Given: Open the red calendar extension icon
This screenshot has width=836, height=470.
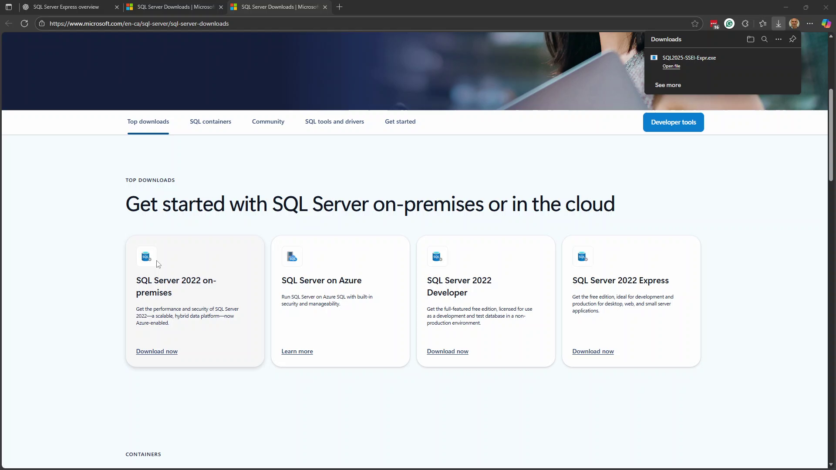Looking at the screenshot, I should pos(714,24).
